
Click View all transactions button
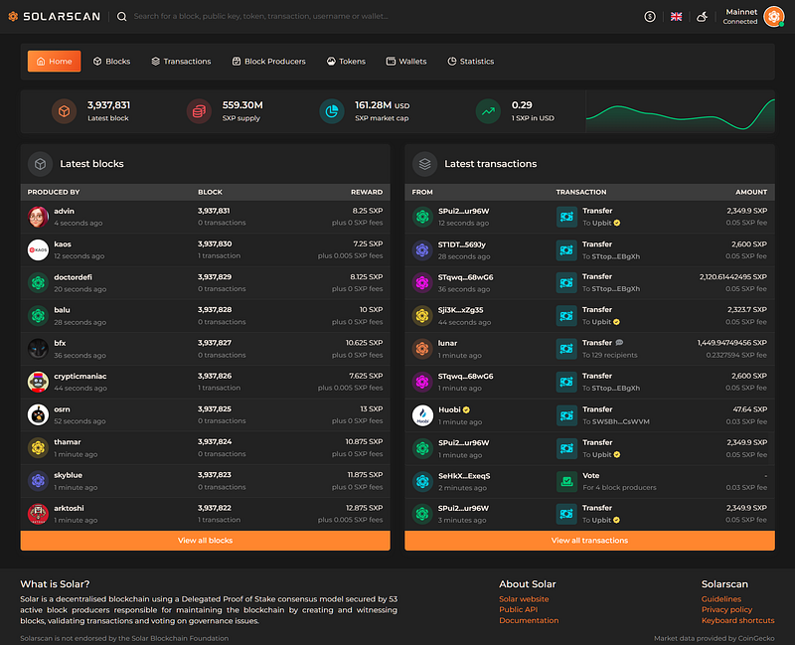(x=589, y=541)
